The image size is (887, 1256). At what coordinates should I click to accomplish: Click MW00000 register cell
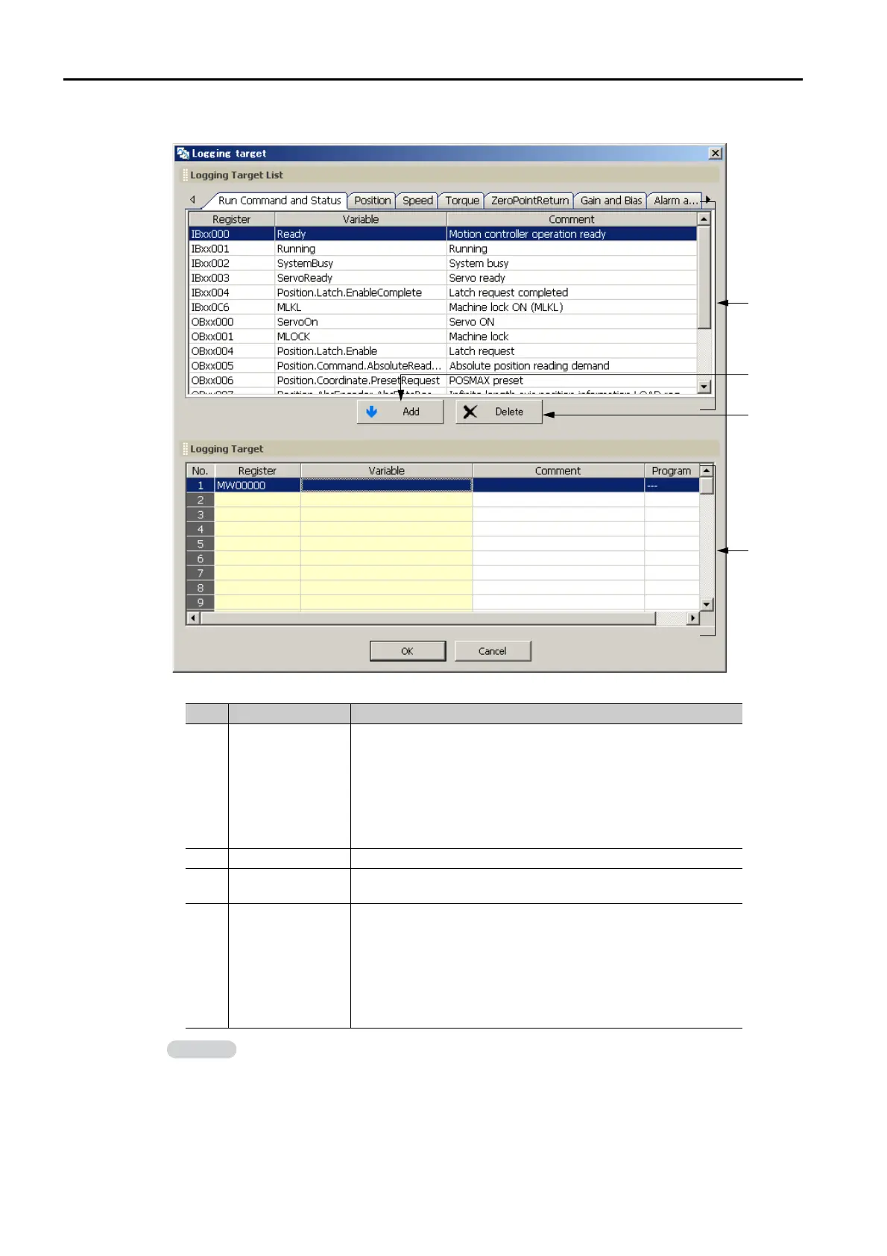[x=258, y=486]
